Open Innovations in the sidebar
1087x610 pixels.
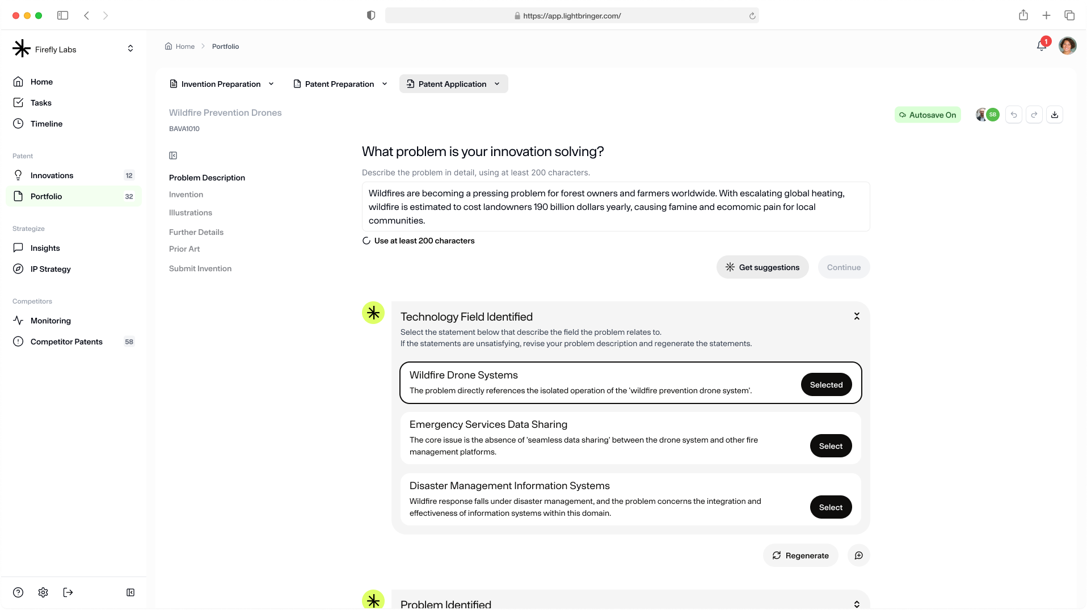[x=74, y=175]
